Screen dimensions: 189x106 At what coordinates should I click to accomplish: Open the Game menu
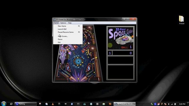[x=56, y=23]
